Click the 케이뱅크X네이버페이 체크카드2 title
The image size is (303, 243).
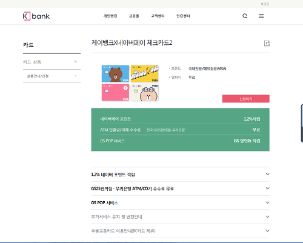click(x=132, y=43)
